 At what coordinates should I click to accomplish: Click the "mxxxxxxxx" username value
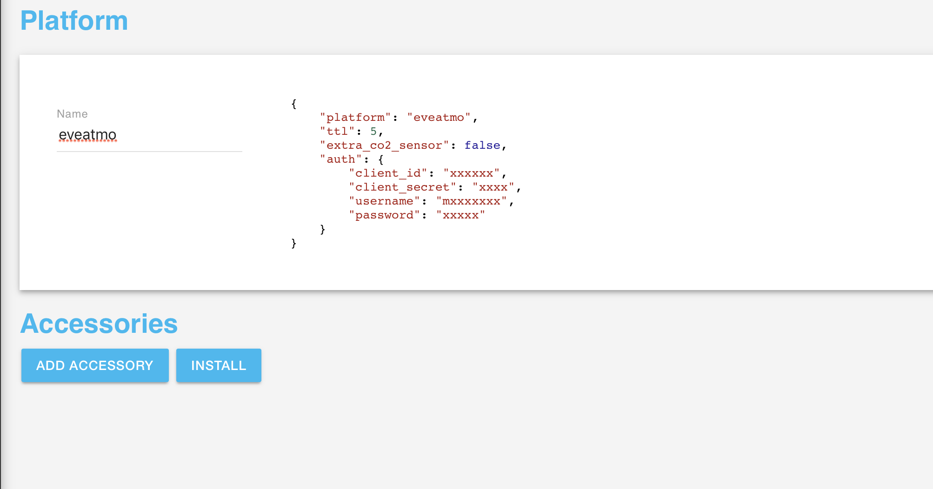(471, 201)
